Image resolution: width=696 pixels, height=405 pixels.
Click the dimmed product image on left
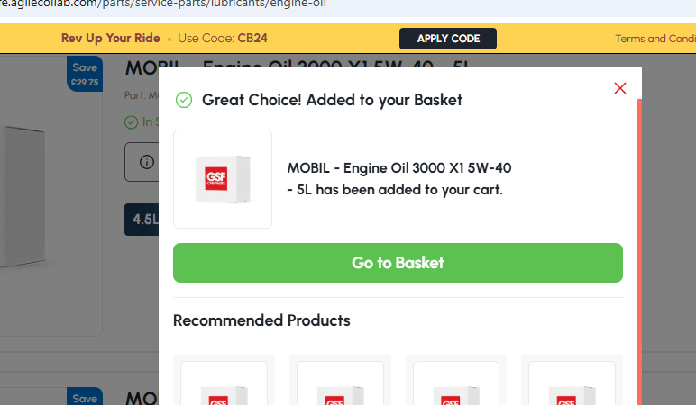pos(23,197)
